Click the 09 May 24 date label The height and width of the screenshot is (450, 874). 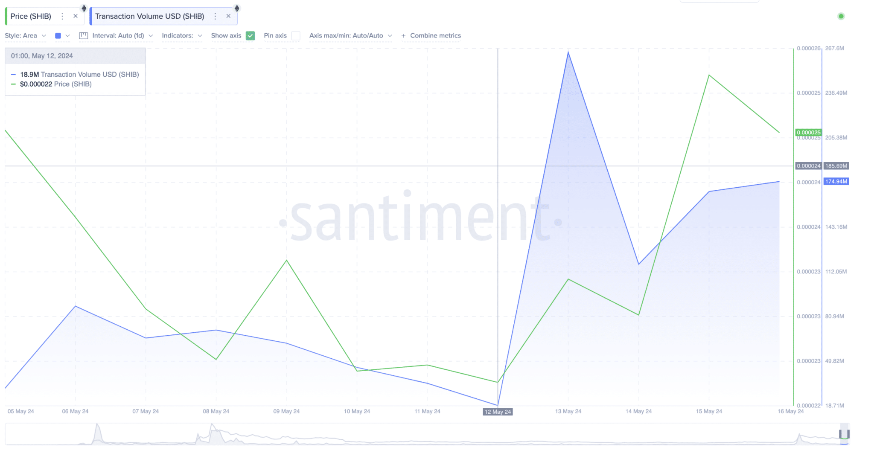(286, 411)
